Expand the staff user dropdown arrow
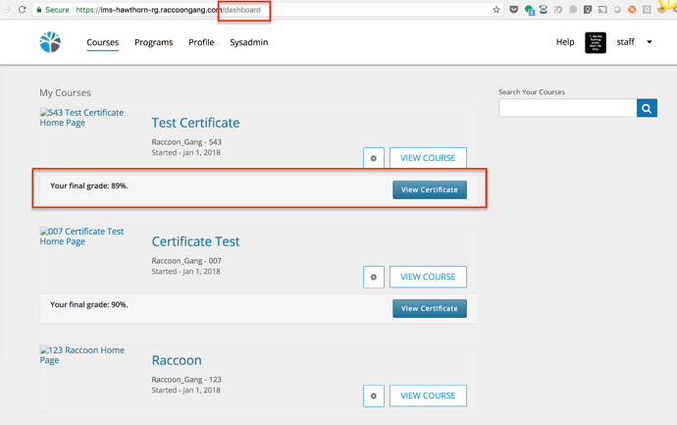The width and height of the screenshot is (677, 425). (x=649, y=42)
